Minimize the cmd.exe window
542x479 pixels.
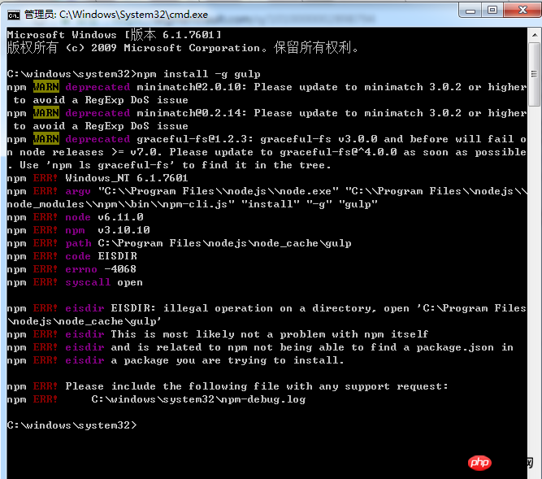tap(470, 11)
